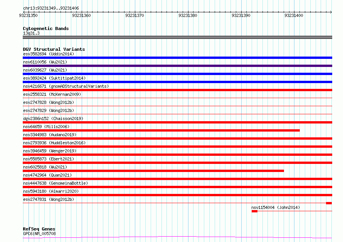Screen dimensions: 343x242
Task: Open the nsv4447638 (GenomeinaBottle) label
Action: tap(55, 183)
